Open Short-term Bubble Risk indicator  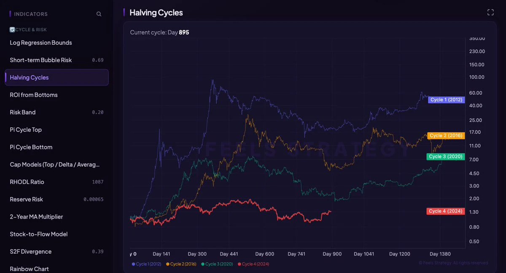tap(57, 60)
